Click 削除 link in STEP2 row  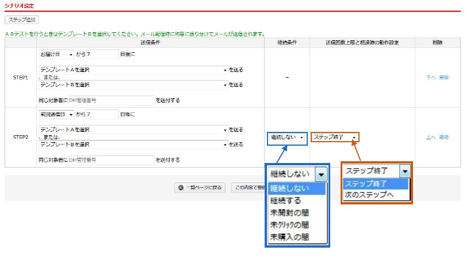click(444, 137)
